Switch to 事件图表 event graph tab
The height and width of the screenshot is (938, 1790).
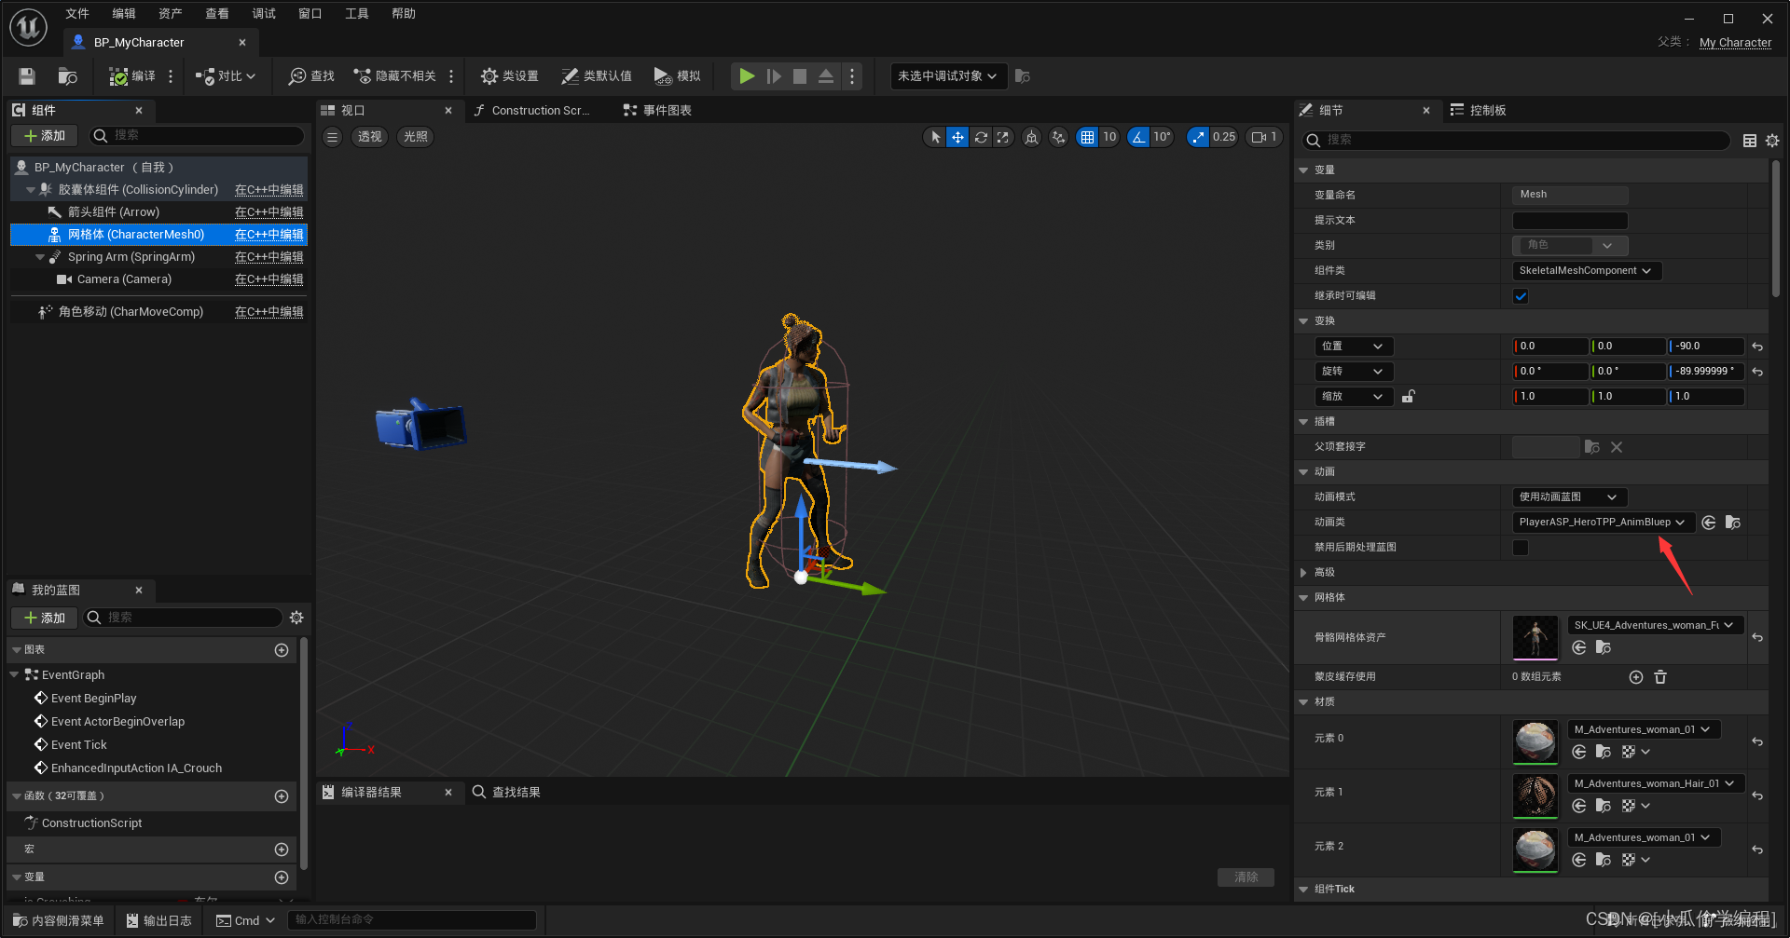click(x=658, y=110)
